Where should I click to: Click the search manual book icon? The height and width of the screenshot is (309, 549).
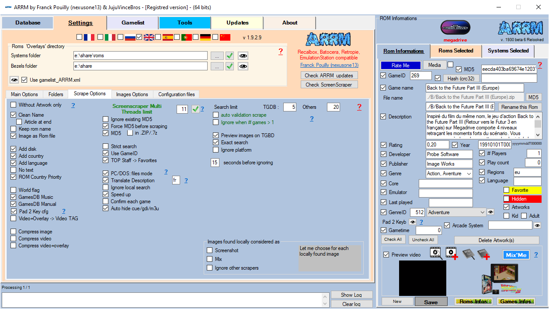[468, 253]
